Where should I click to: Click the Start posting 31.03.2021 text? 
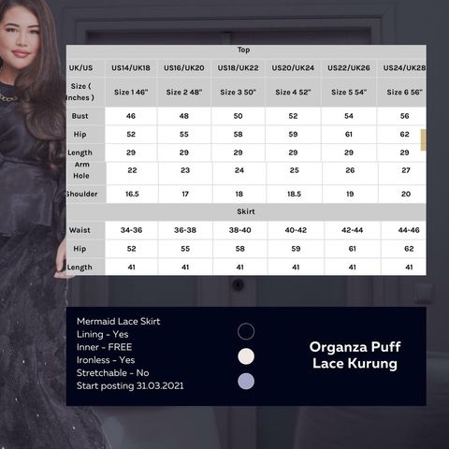[x=130, y=386]
